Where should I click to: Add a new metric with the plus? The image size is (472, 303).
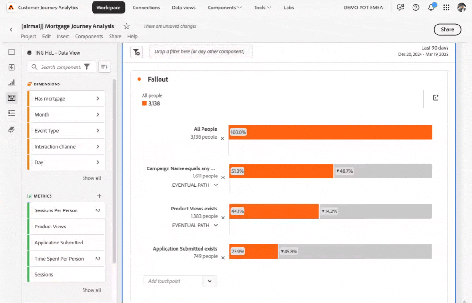[x=99, y=196]
